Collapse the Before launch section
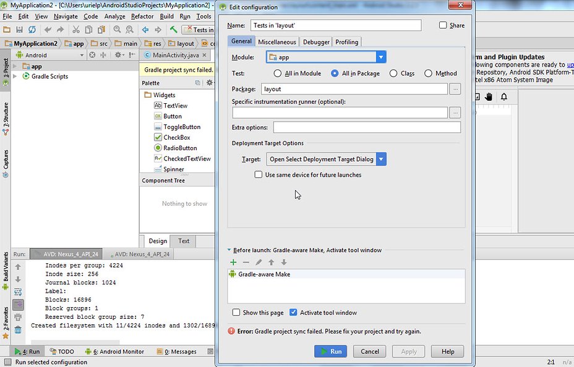The image size is (574, 367). click(x=229, y=250)
